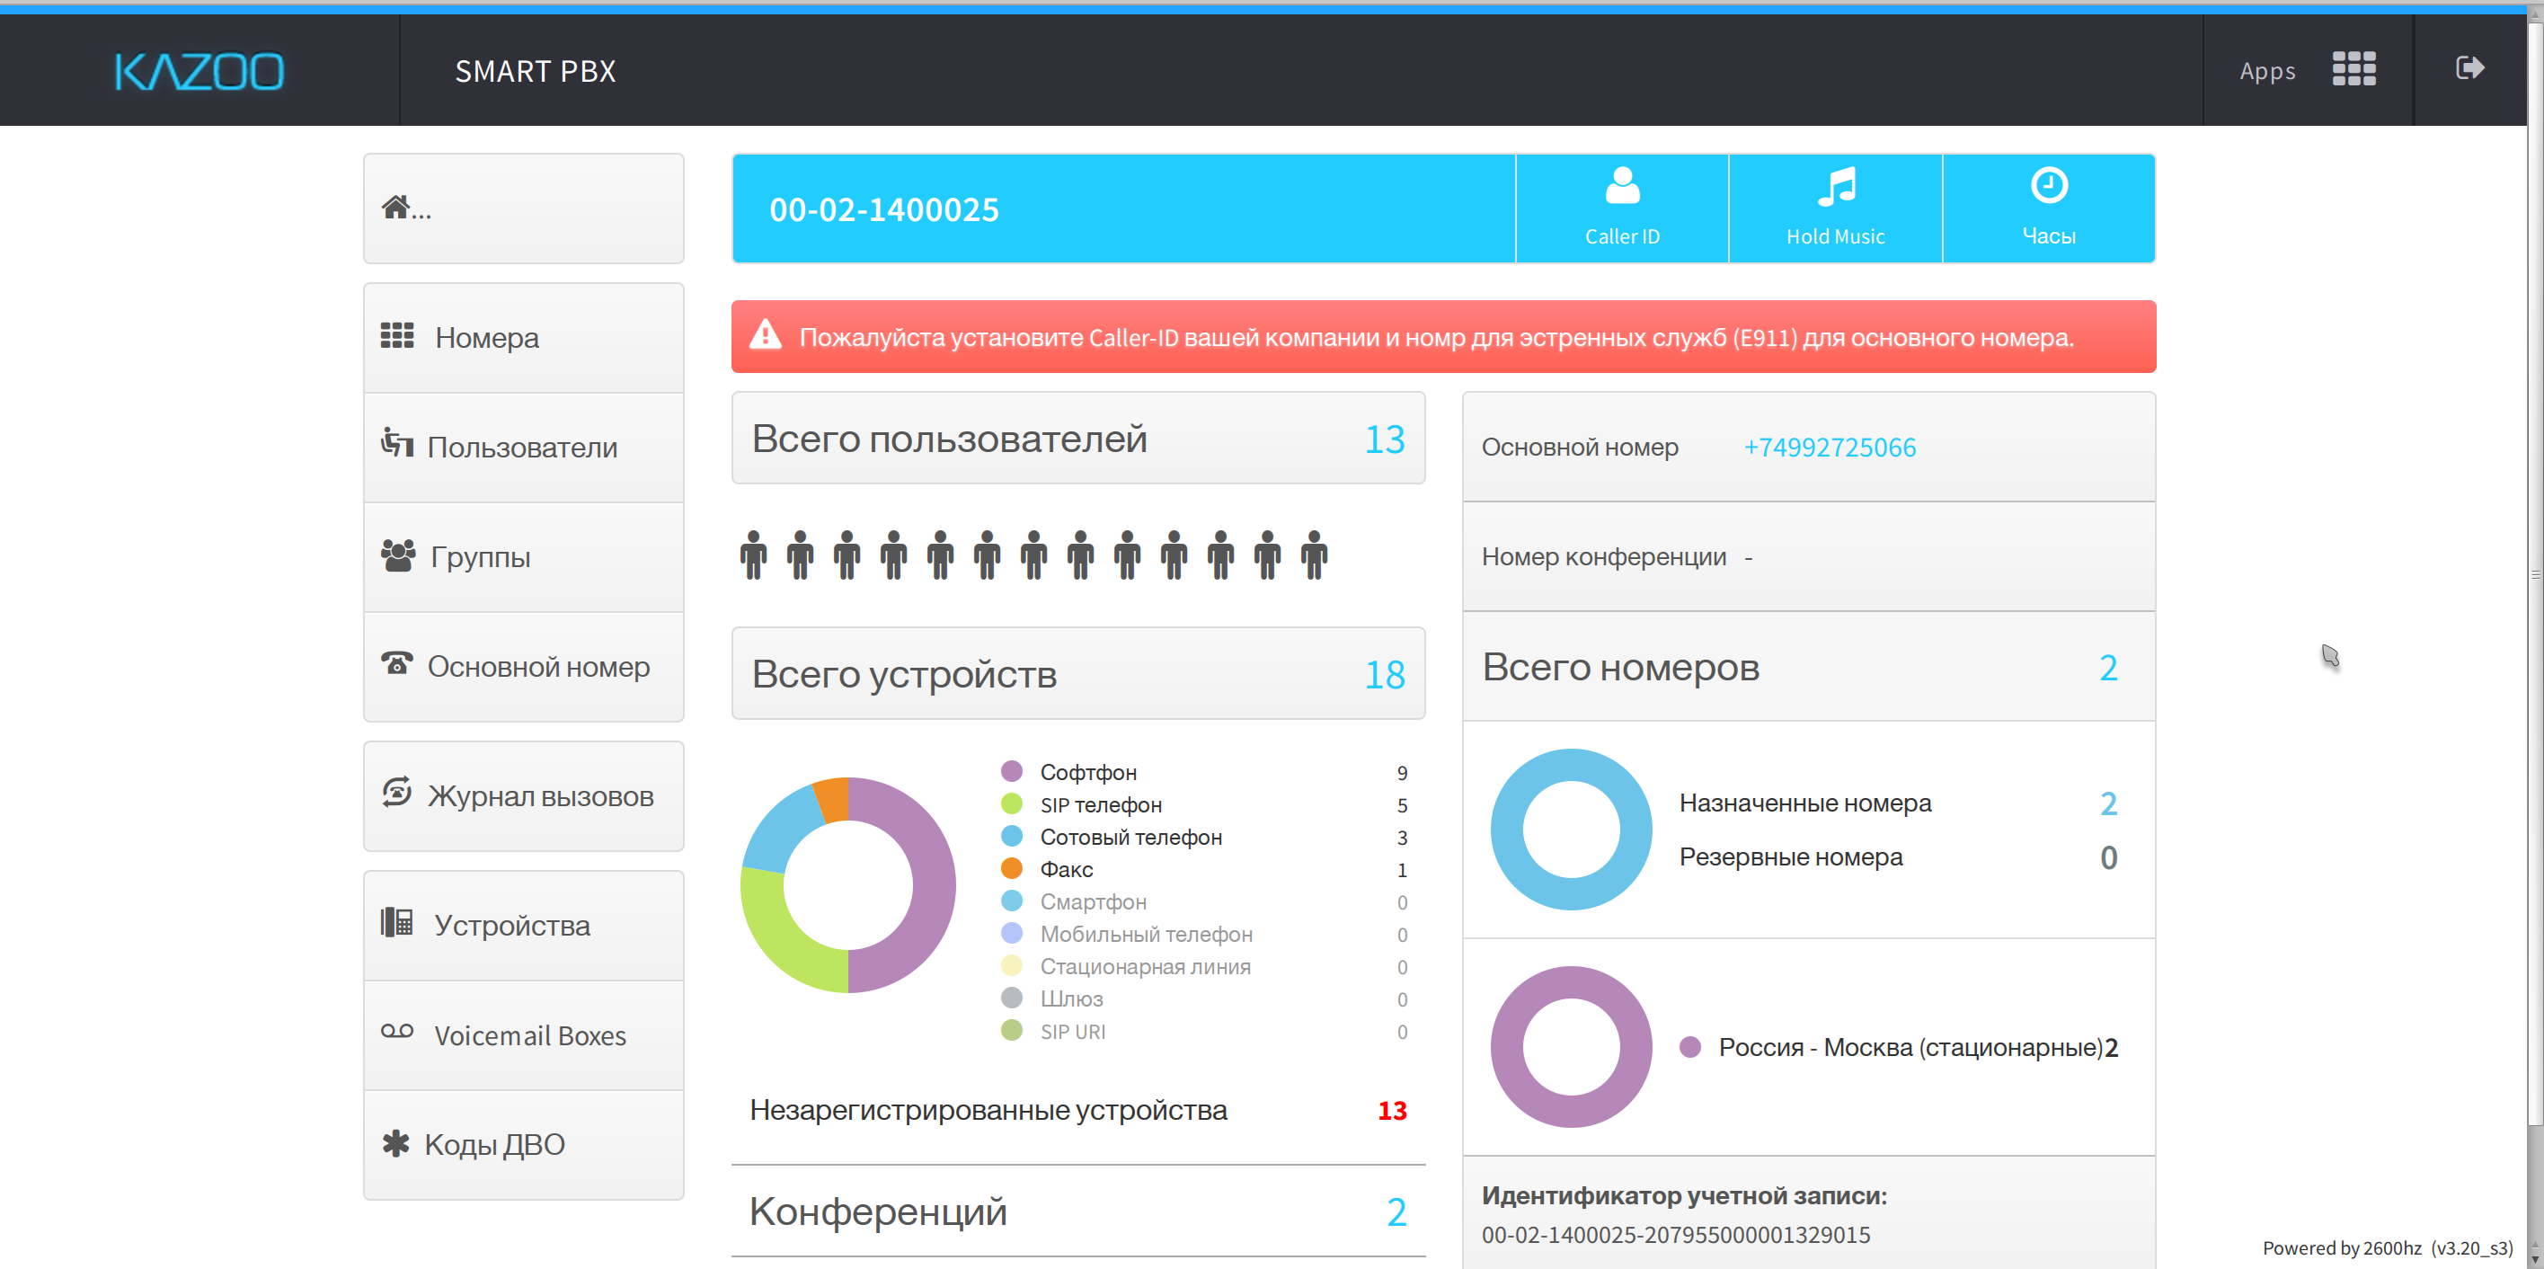The width and height of the screenshot is (2544, 1269).
Task: Open the Hold Music settings button
Action: (x=1835, y=209)
